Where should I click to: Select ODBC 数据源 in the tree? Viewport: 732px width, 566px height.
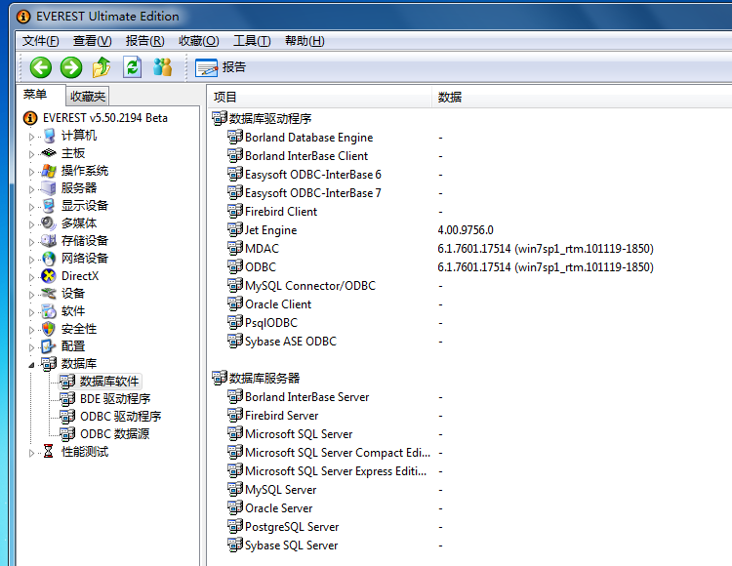click(x=114, y=434)
